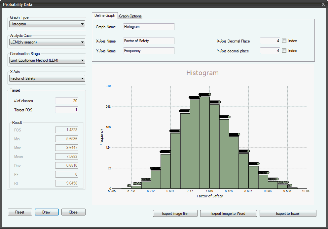Viewport: 328px width, 229px height.
Task: Click Export Image to Word
Action: (x=228, y=213)
